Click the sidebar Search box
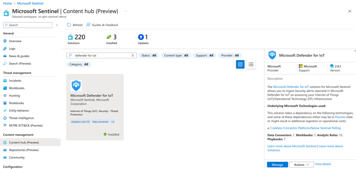Viewport: 356px width, 169px height. coord(28,25)
